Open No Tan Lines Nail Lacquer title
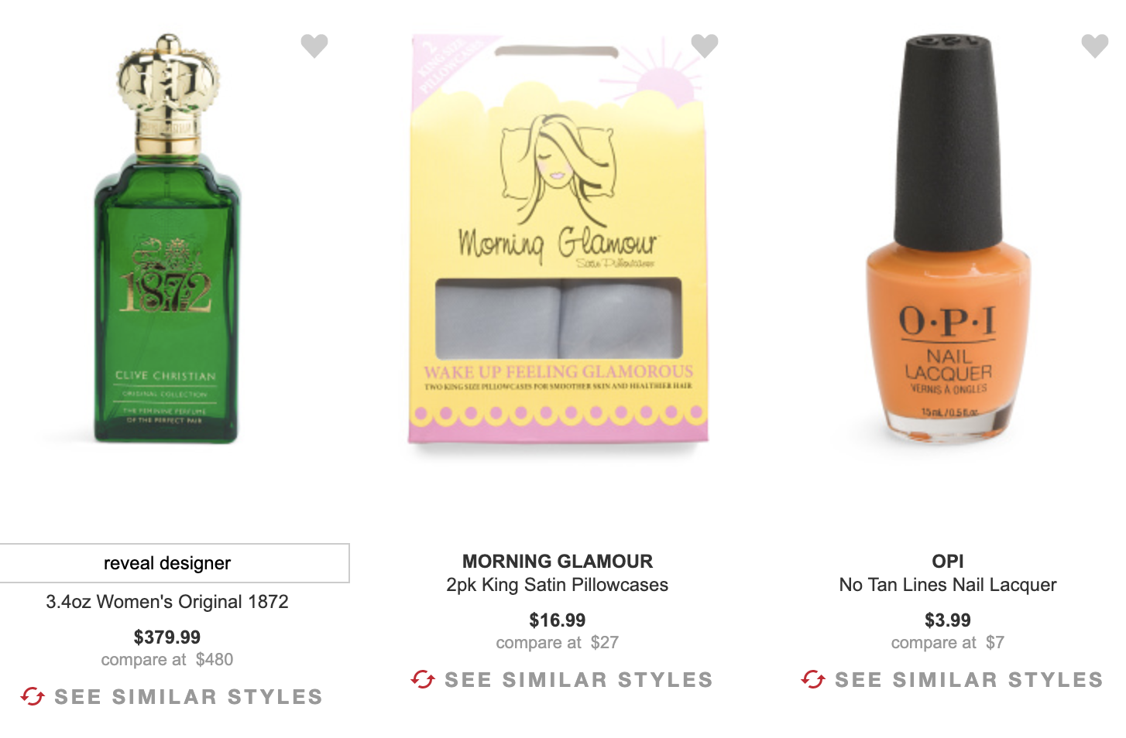1126x738 pixels. (948, 585)
